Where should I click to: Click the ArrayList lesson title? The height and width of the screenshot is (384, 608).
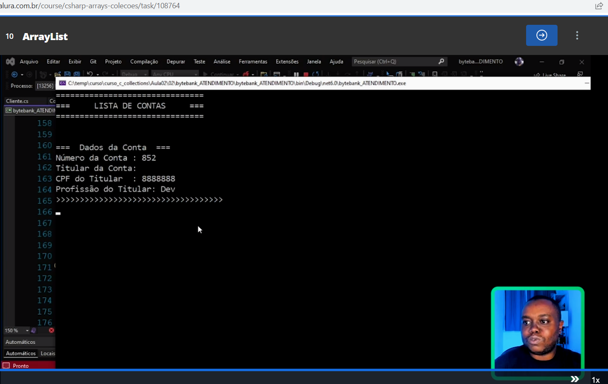click(45, 37)
